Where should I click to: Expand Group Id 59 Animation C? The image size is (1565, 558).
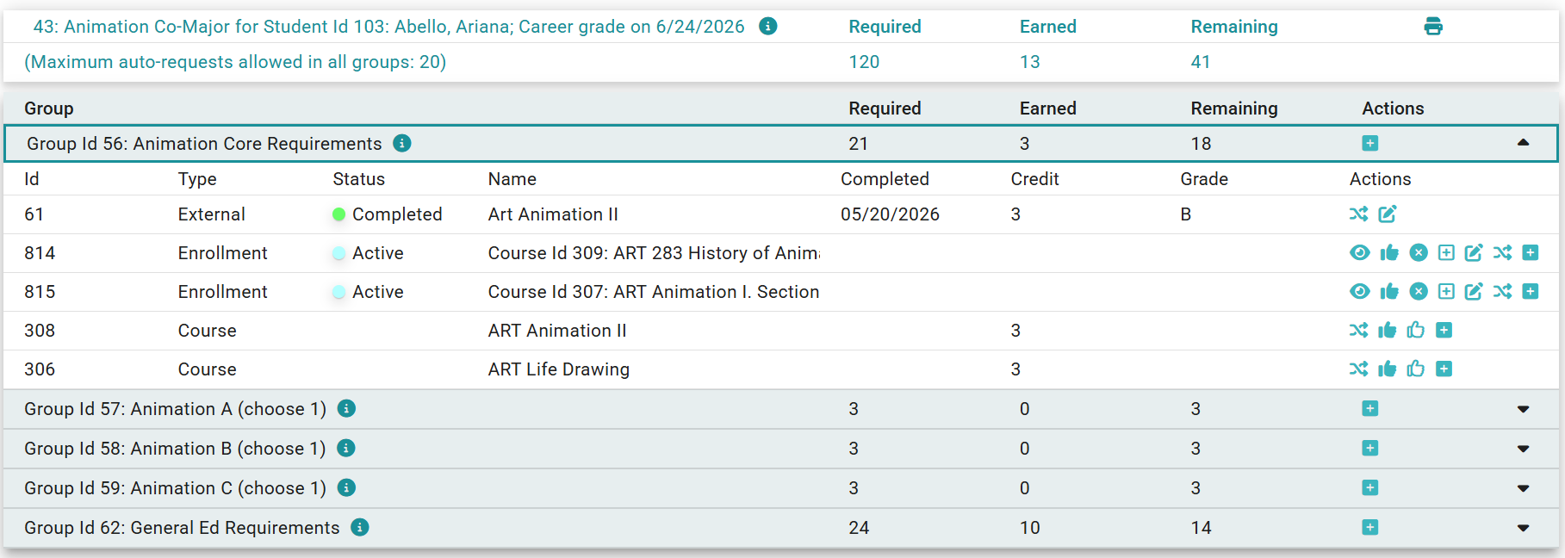click(x=1523, y=488)
